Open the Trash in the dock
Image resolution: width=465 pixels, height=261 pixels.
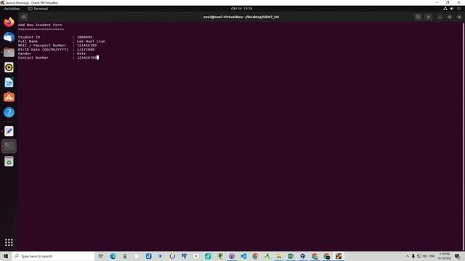pyautogui.click(x=9, y=161)
